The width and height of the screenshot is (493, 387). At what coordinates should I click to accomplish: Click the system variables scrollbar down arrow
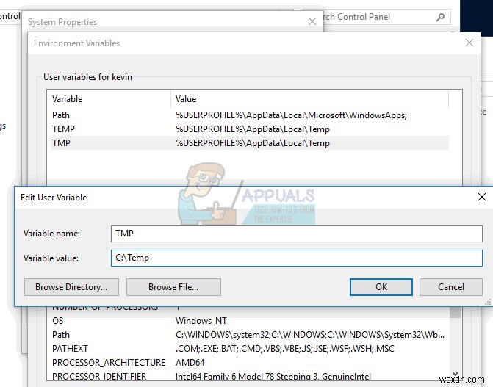pos(455,374)
